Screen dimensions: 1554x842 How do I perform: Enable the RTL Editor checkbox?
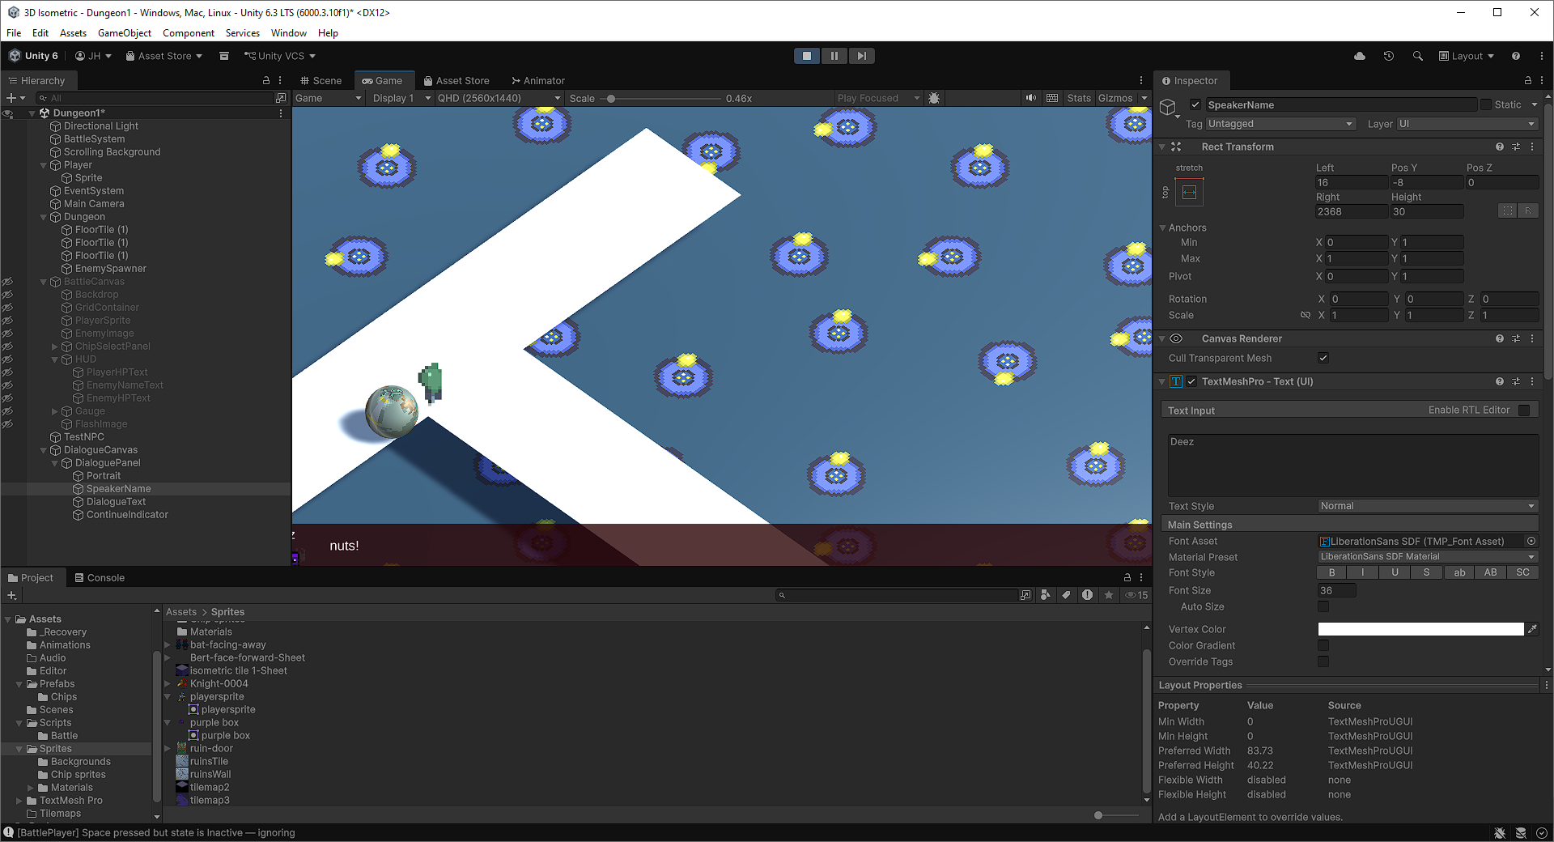(x=1524, y=410)
